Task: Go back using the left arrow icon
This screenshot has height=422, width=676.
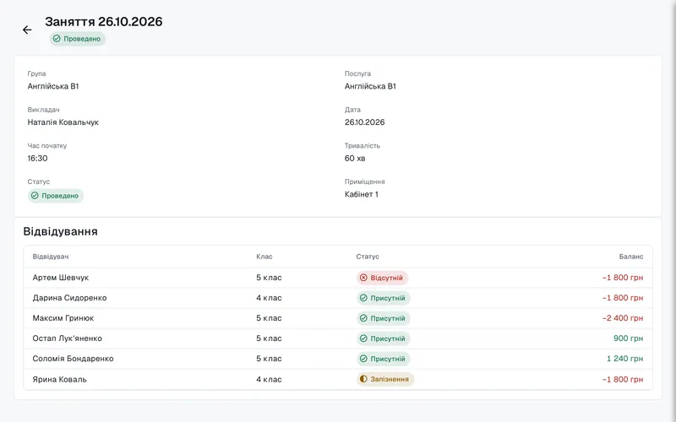Action: tap(27, 30)
